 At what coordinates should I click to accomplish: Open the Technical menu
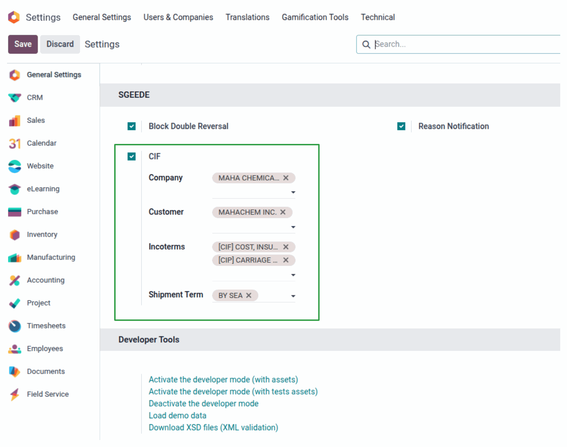[377, 17]
